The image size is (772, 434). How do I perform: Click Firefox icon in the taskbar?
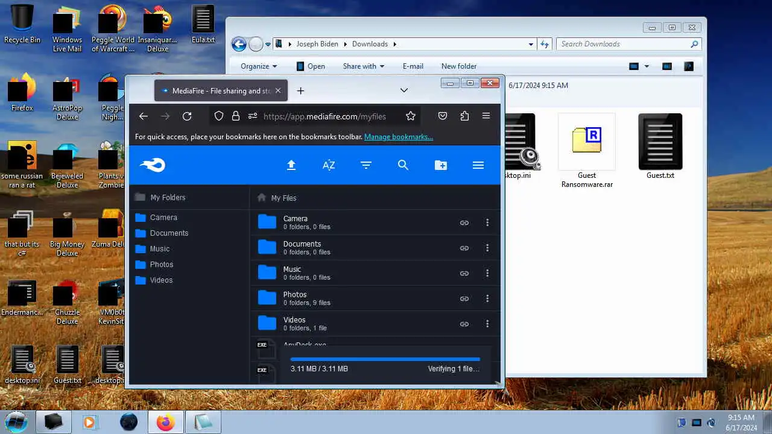pyautogui.click(x=165, y=423)
